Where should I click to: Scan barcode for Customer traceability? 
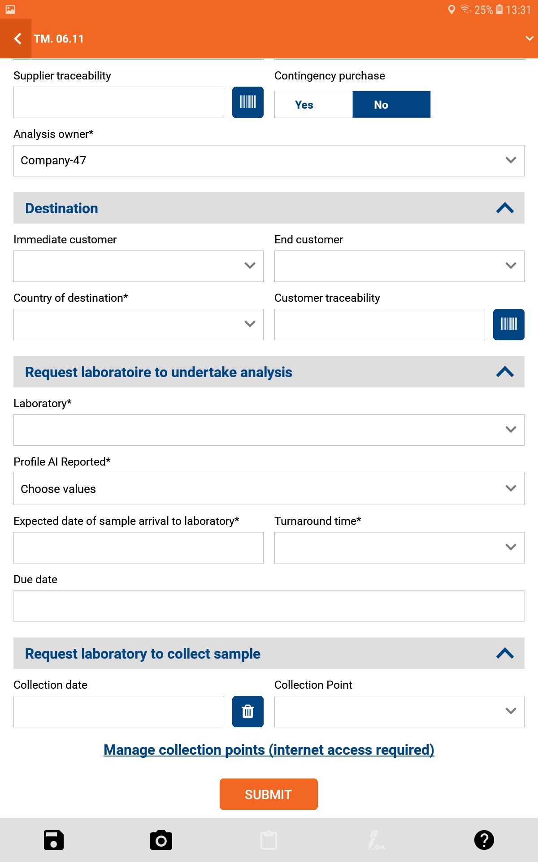[508, 325]
